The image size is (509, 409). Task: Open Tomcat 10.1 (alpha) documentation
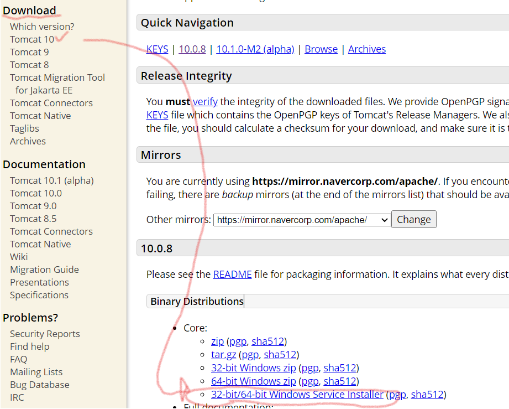pos(51,180)
